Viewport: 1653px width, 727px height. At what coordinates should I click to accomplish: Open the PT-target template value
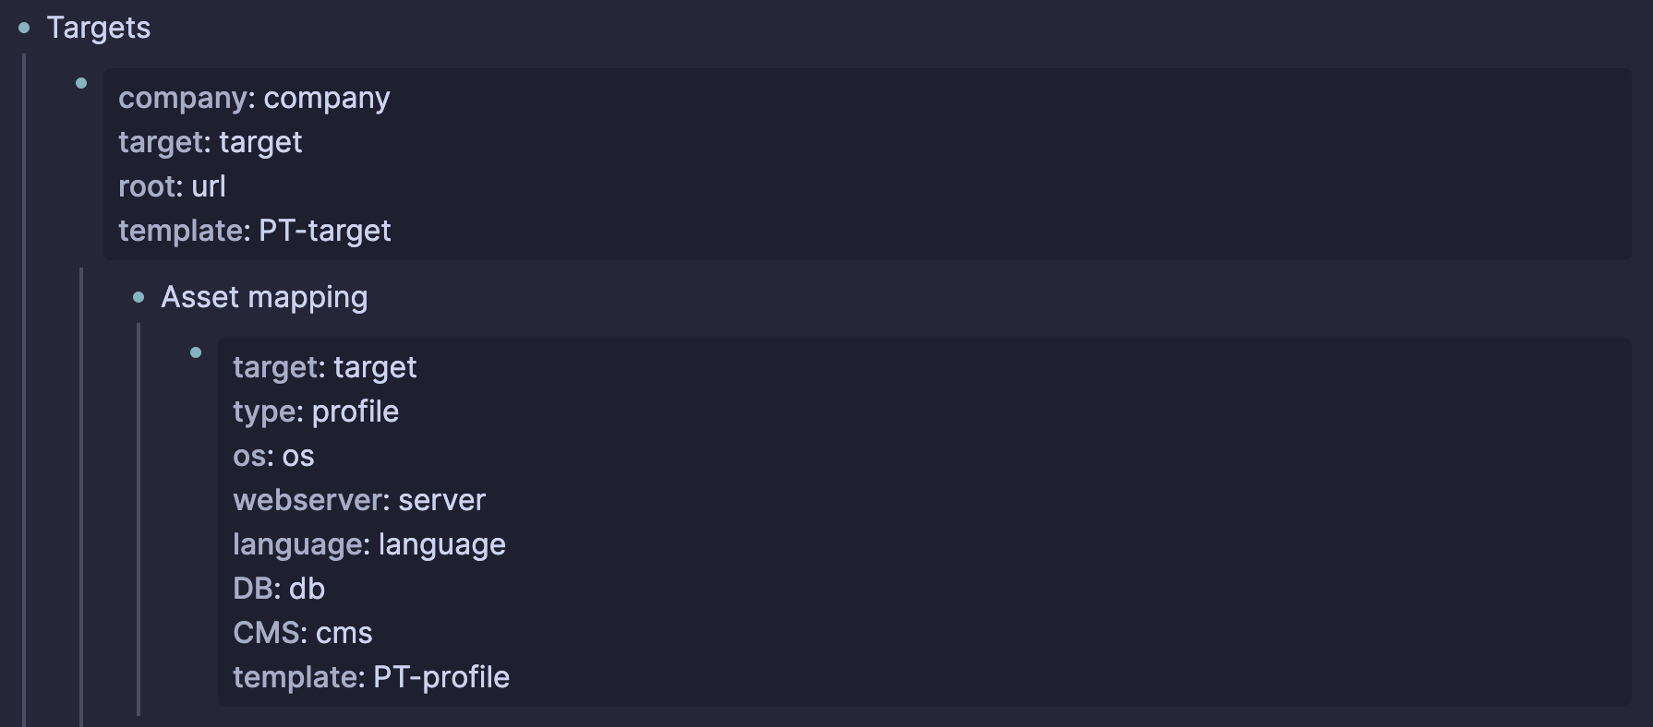[325, 231]
